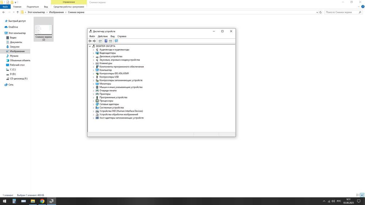This screenshot has height=205, width=365.
Task: Select the Контроллеры запоминающих устройств icon
Action: [97, 80]
